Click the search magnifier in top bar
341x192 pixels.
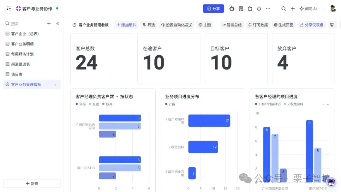[284, 9]
